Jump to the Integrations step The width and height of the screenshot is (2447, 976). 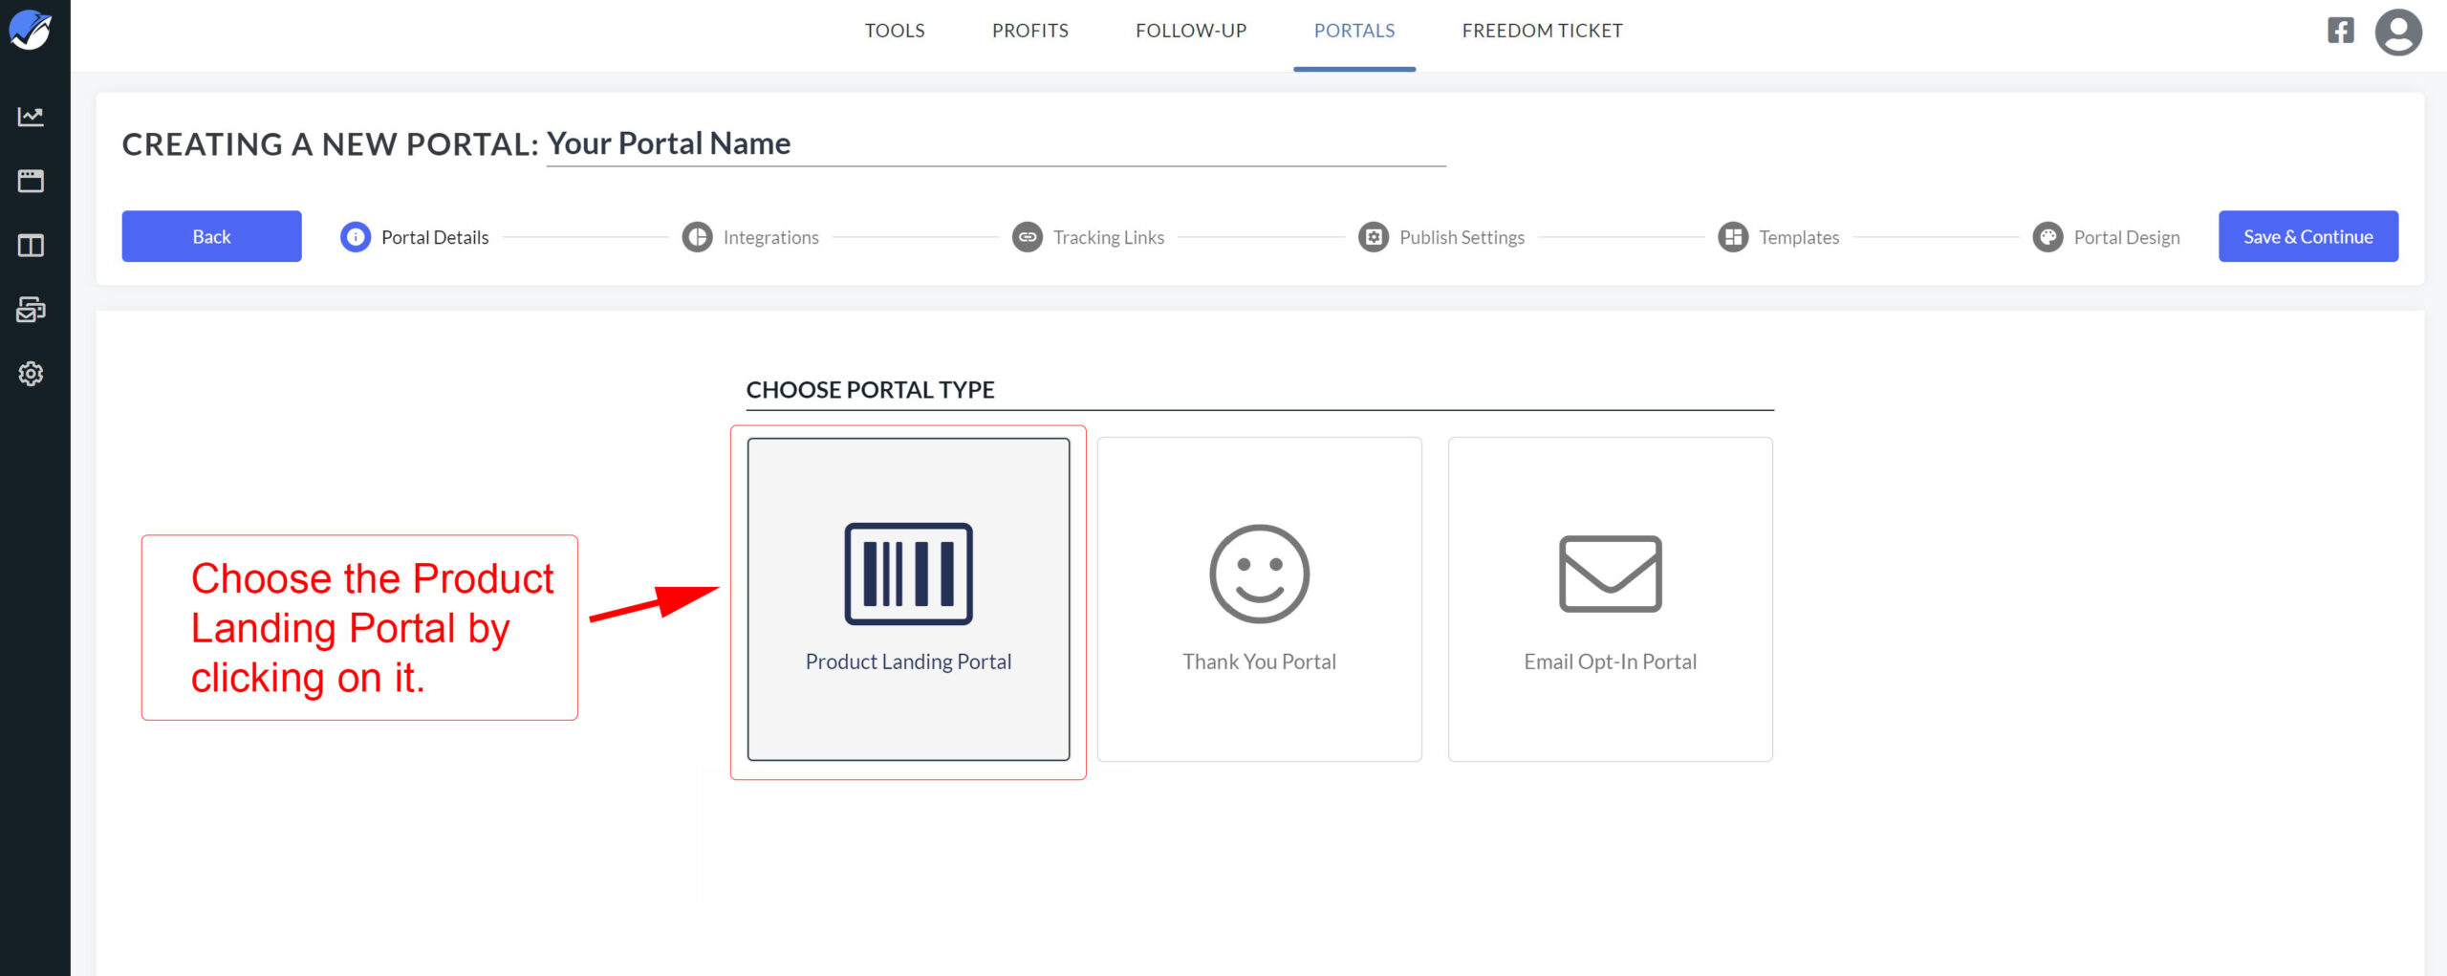[x=751, y=237]
